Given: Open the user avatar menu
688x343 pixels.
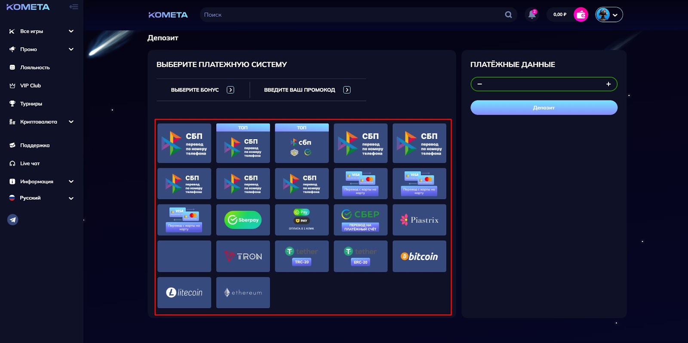Looking at the screenshot, I should pyautogui.click(x=609, y=15).
